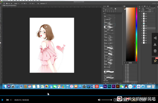This screenshot has height=103, width=158.
Task: Open the Brushes panel flyout menu
Action: pyautogui.click(x=122, y=6)
